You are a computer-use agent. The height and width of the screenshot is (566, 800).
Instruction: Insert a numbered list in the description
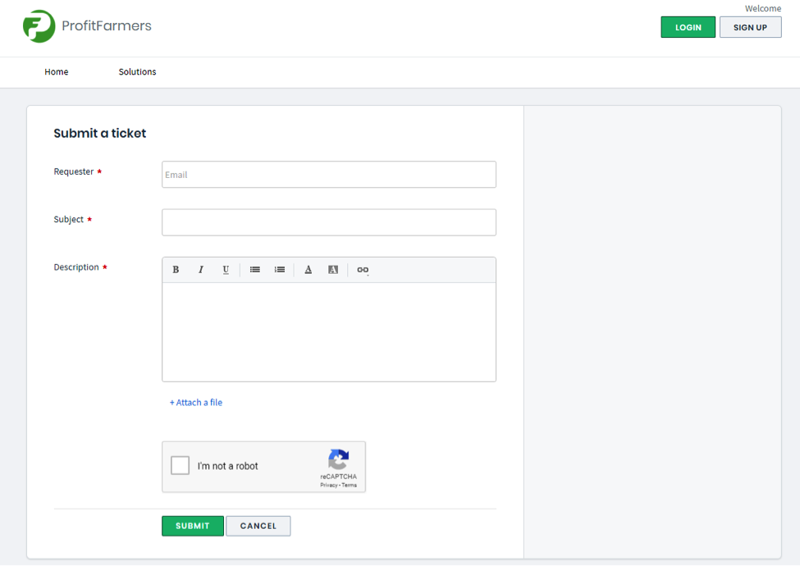pos(279,270)
